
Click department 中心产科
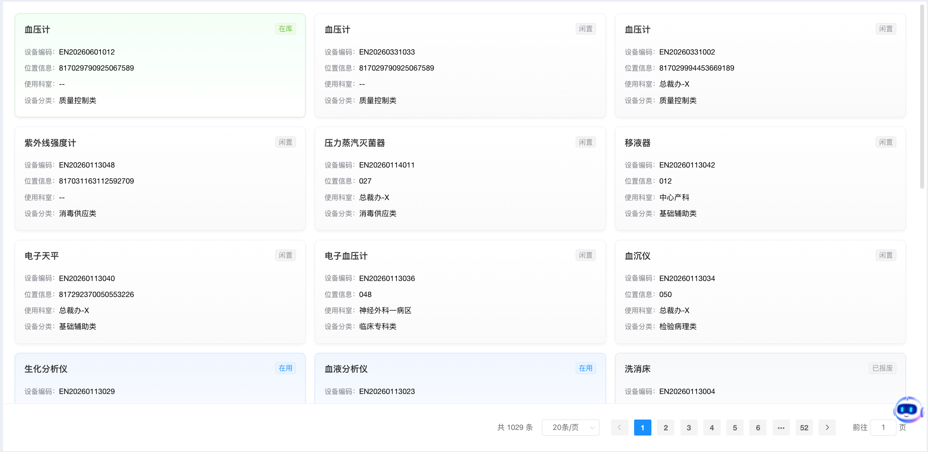[674, 197]
